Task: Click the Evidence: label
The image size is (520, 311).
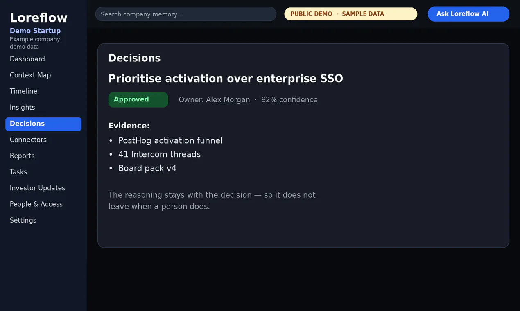Action: pos(129,126)
